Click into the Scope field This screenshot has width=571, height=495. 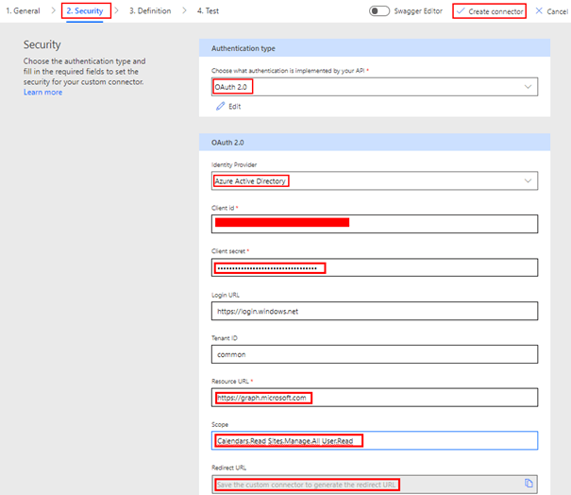coord(374,441)
